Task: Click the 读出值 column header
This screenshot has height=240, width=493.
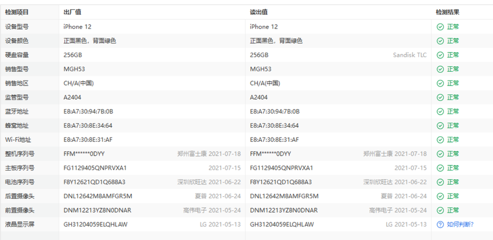Action: click(259, 12)
